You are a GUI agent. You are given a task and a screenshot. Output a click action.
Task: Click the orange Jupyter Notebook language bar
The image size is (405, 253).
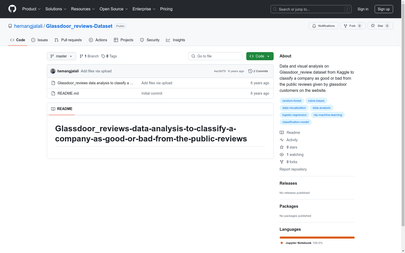pos(317,238)
